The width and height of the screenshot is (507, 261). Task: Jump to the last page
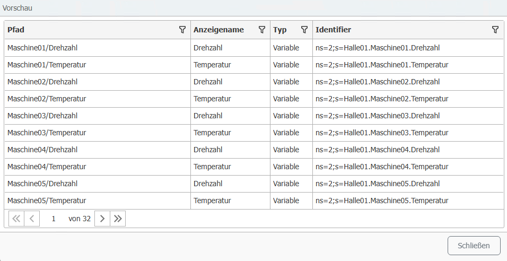click(118, 219)
